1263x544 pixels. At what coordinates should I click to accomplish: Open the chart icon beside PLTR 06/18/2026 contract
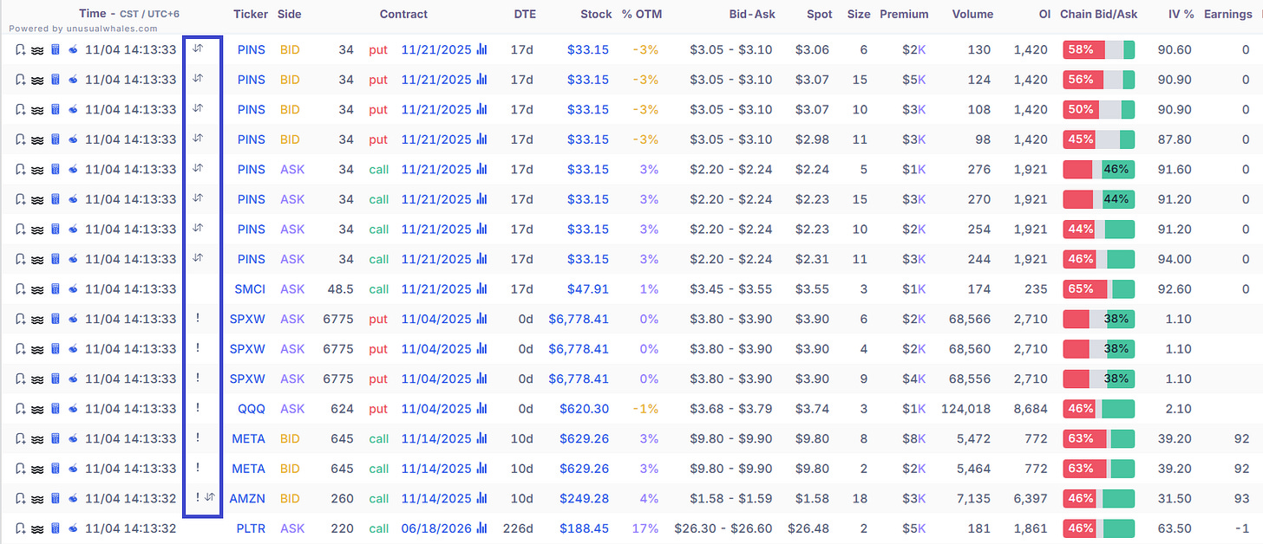pyautogui.click(x=481, y=528)
